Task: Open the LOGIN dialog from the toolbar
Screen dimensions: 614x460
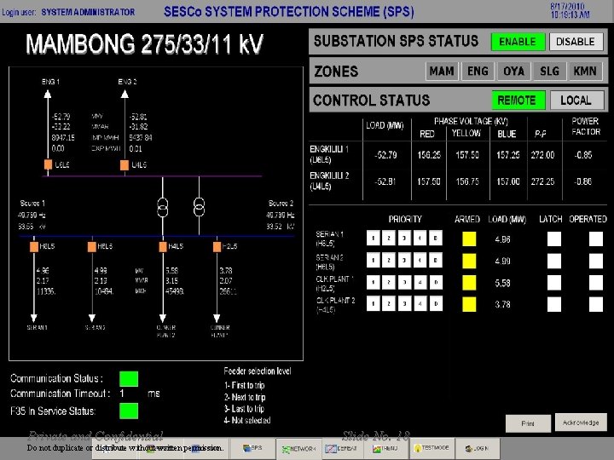Action: 477,448
